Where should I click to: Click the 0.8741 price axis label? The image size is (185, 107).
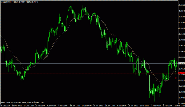pos(182,80)
